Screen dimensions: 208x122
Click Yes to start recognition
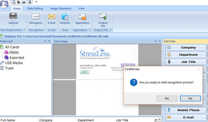click(x=167, y=98)
